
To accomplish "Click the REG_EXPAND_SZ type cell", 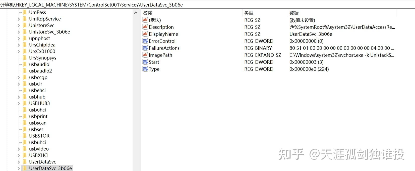I will [263, 55].
